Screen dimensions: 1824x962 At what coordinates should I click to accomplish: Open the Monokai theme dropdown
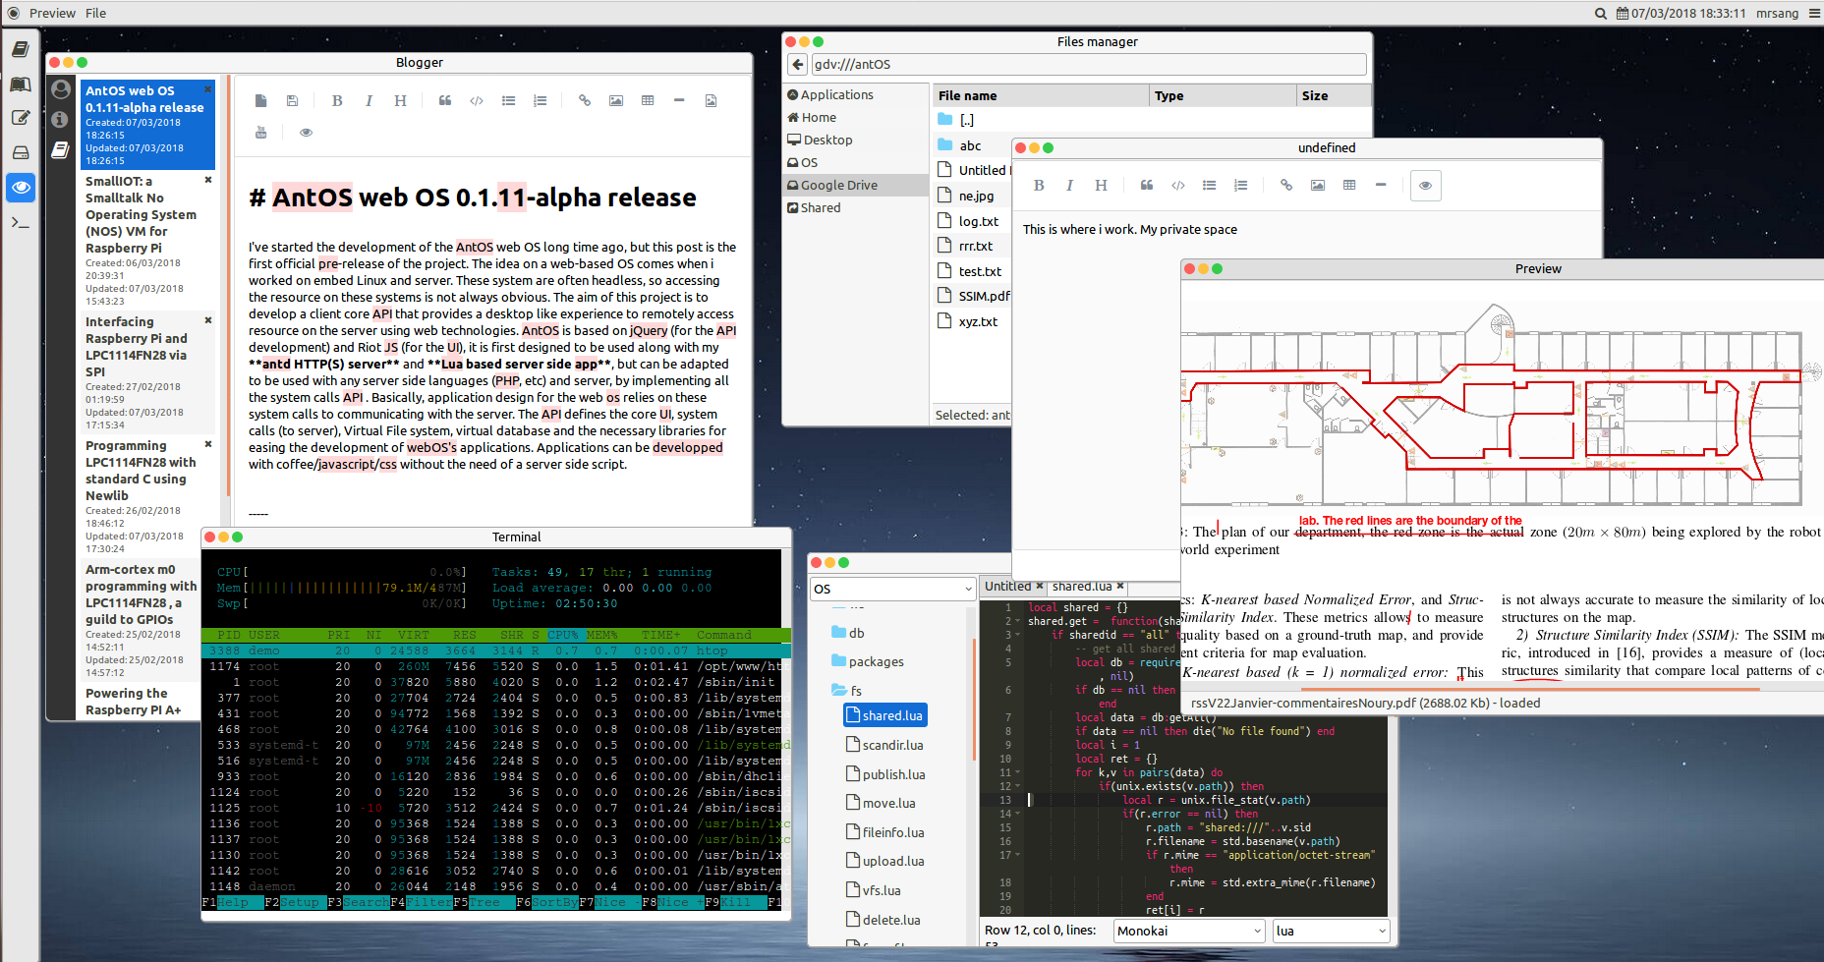1189,931
